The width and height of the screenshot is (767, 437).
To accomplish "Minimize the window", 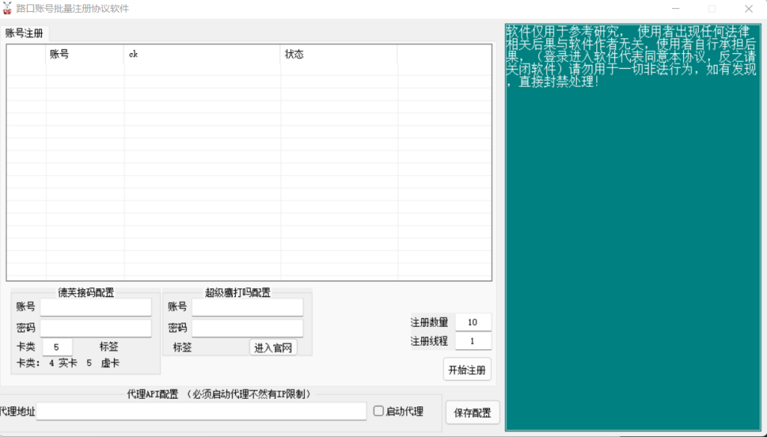I will (676, 9).
